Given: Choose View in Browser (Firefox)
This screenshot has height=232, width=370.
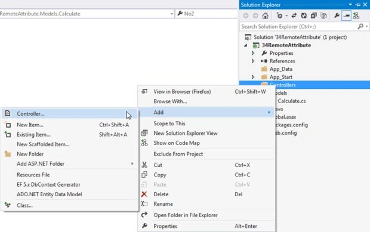Looking at the screenshot, I should coord(206,91).
